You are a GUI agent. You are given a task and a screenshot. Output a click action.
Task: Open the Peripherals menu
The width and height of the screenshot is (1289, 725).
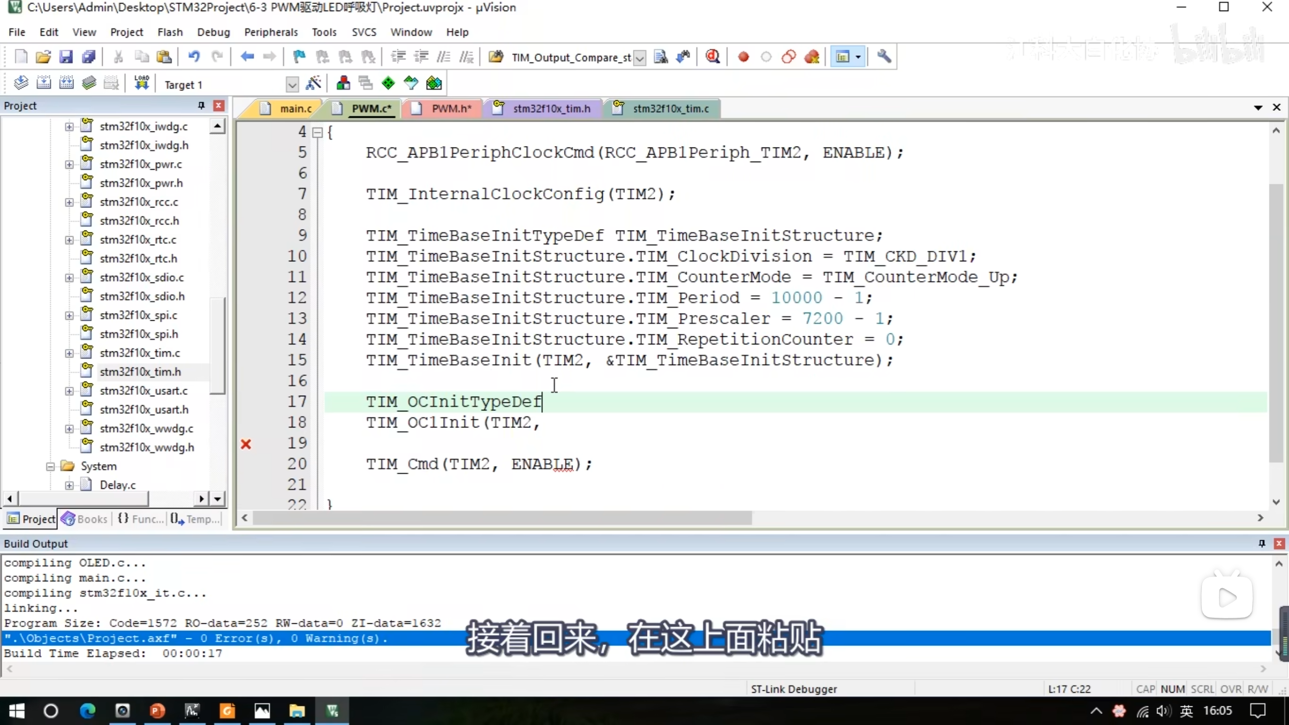[x=271, y=32]
